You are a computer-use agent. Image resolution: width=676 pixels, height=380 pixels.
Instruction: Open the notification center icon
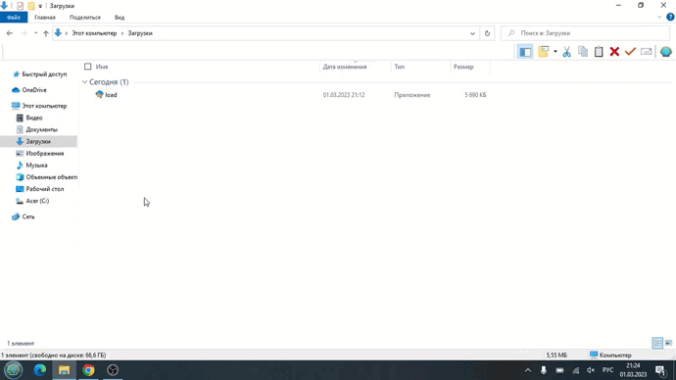[x=660, y=370]
